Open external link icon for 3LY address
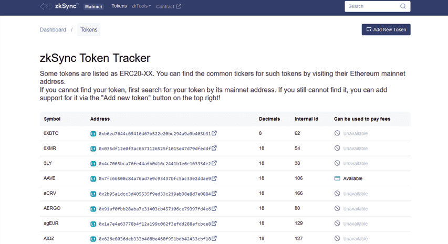The height and width of the screenshot is (244, 448). coord(214,163)
